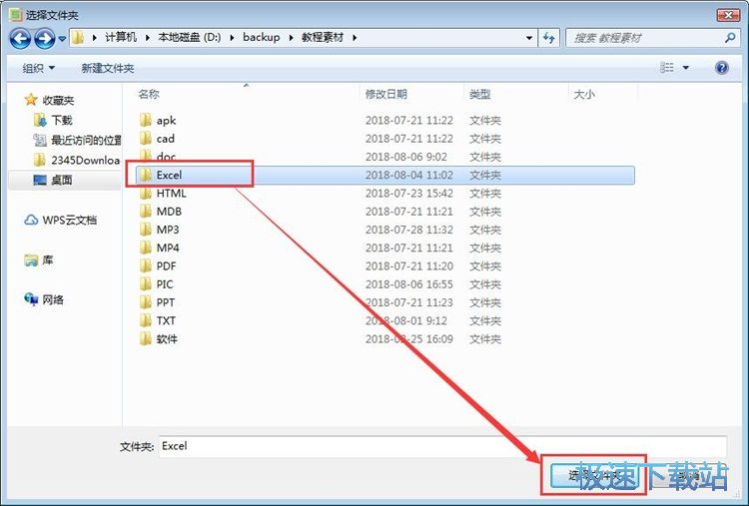Click the 选择文件夹 confirm button
The image size is (749, 506).
pyautogui.click(x=594, y=475)
